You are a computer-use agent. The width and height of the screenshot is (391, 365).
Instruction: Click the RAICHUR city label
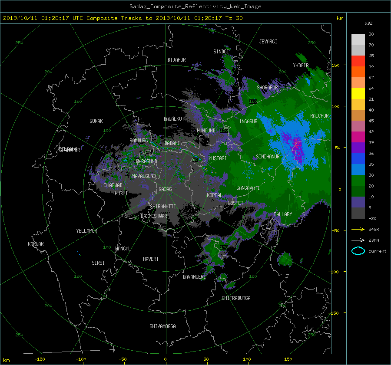319,116
